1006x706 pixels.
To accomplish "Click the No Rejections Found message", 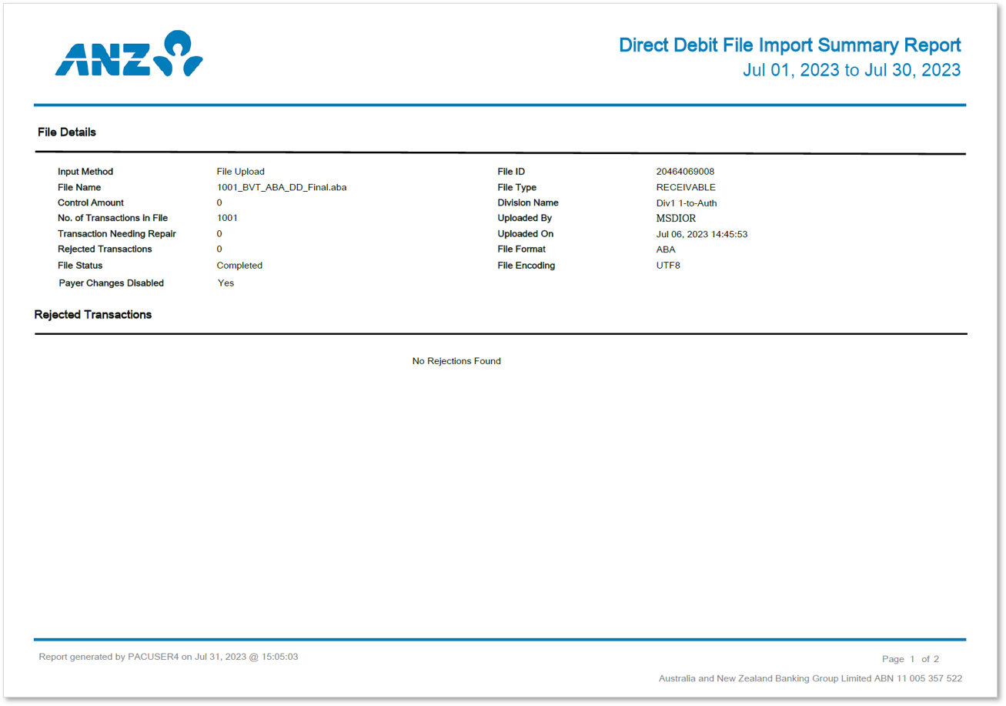I will coord(456,360).
